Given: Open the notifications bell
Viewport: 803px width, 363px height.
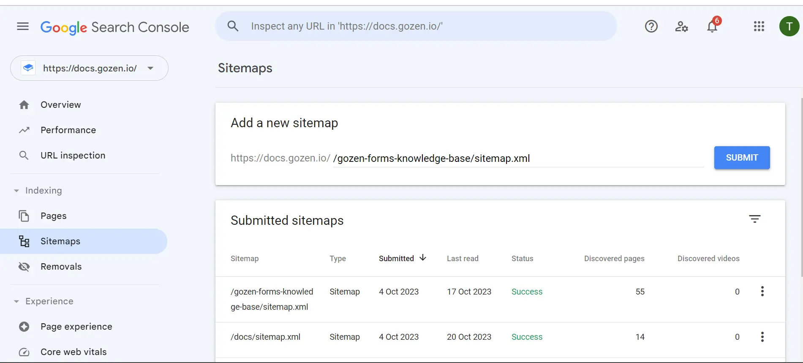Looking at the screenshot, I should 712,27.
